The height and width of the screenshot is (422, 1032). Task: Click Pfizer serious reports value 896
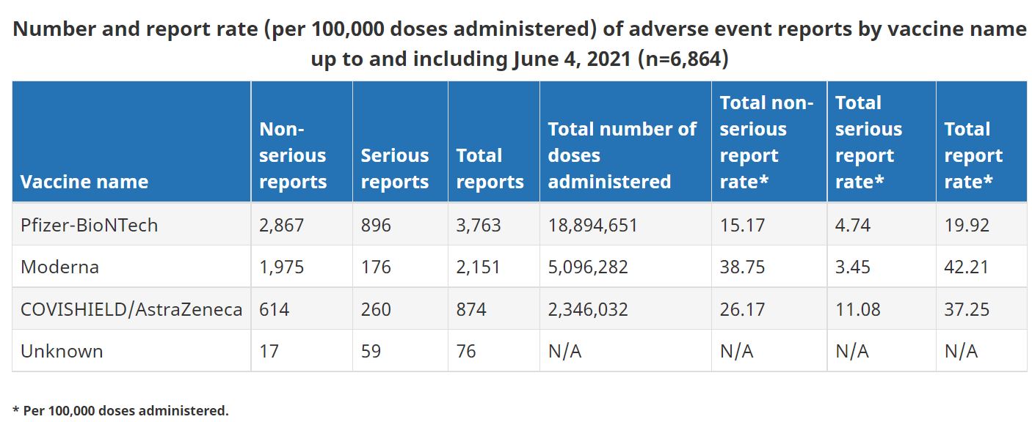[377, 225]
